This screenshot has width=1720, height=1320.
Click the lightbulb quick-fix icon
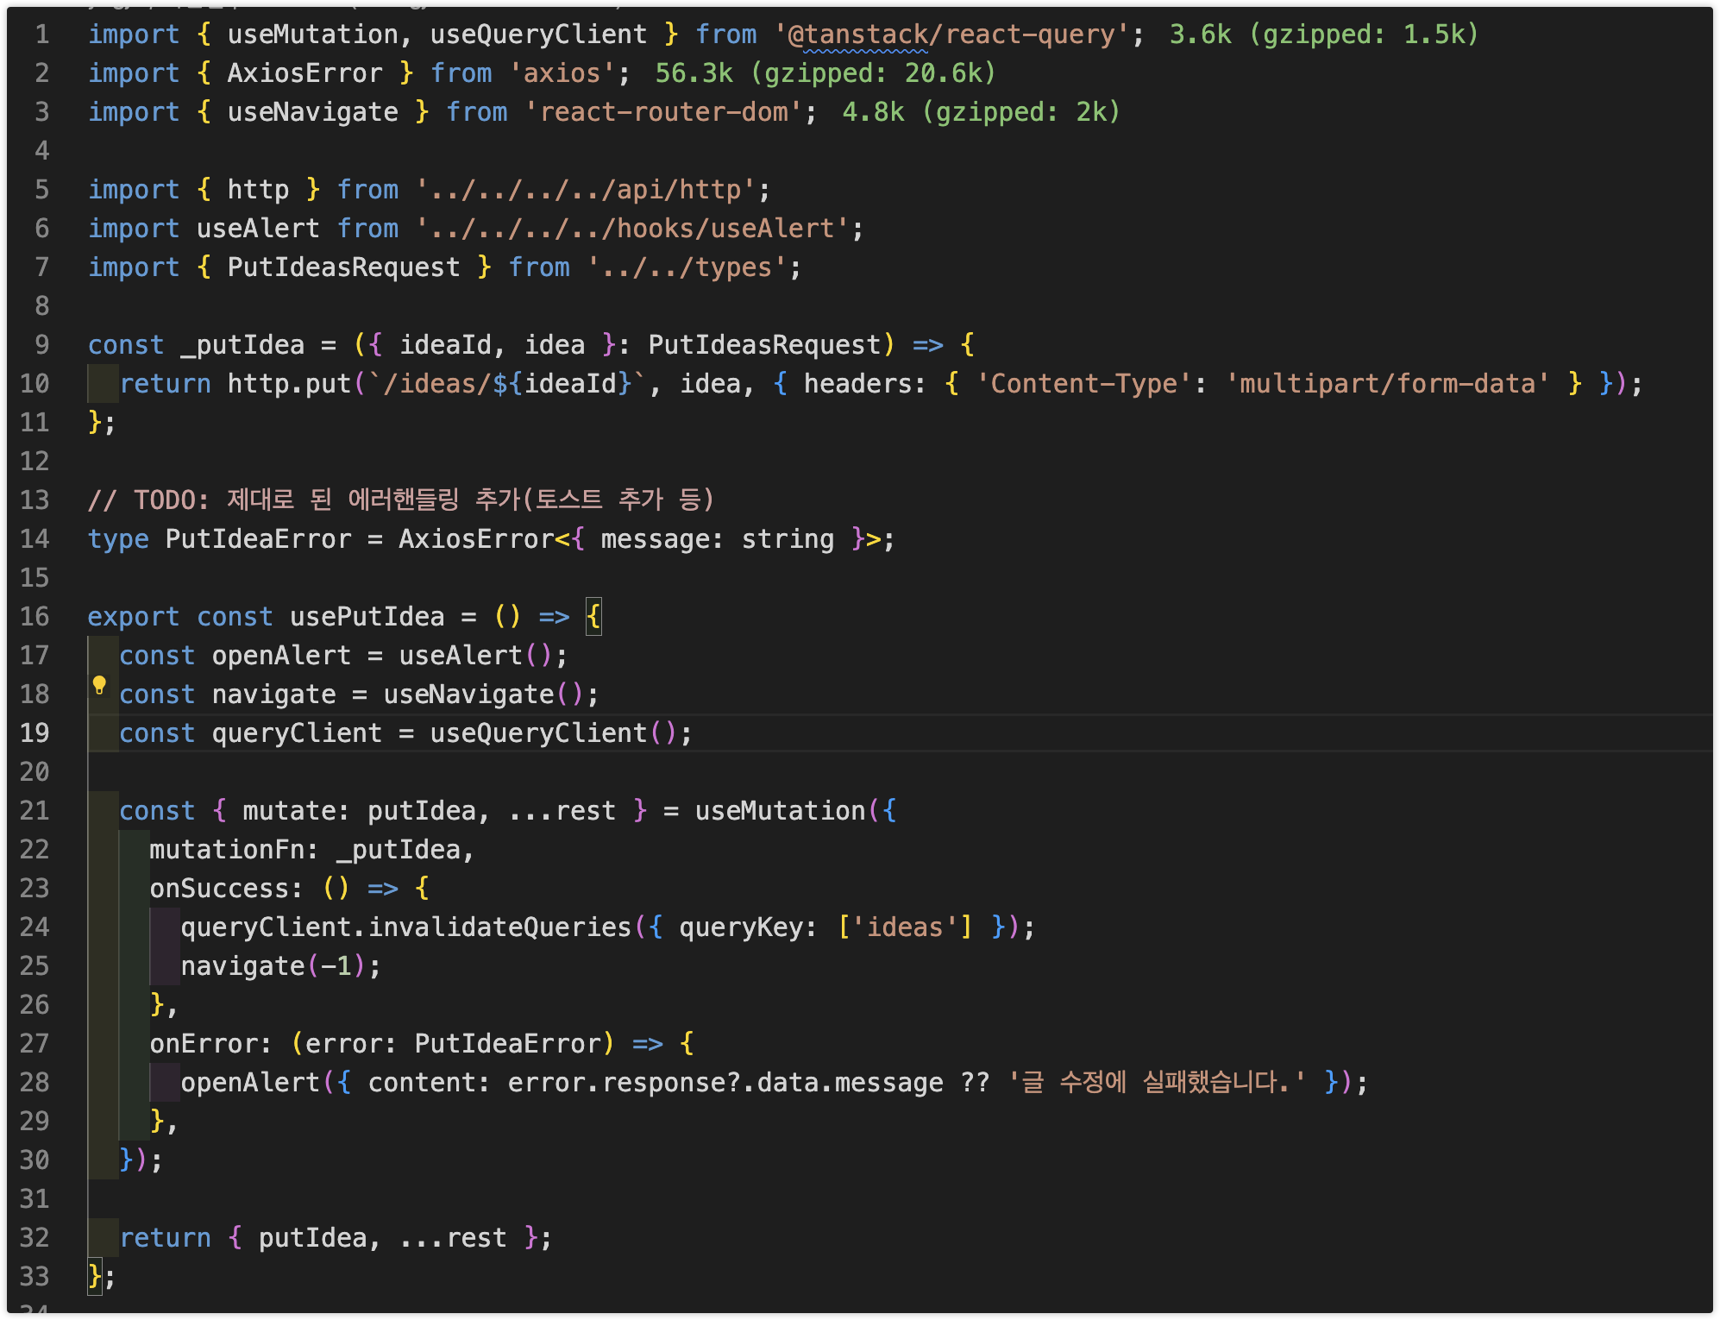tap(99, 686)
